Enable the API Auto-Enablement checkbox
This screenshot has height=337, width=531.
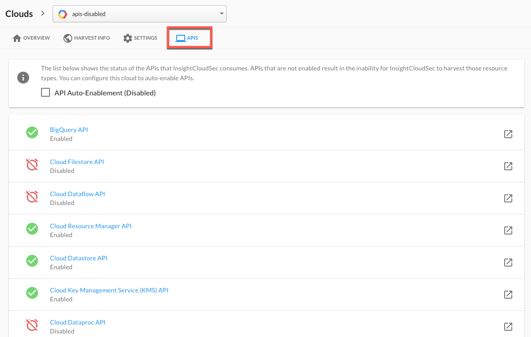click(46, 92)
